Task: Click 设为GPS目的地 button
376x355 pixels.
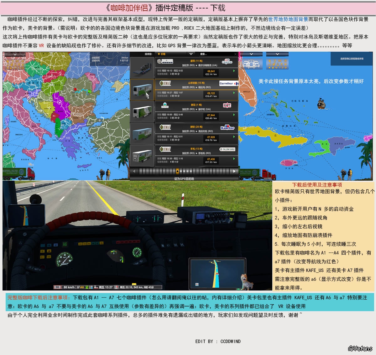Action: click(184, 179)
